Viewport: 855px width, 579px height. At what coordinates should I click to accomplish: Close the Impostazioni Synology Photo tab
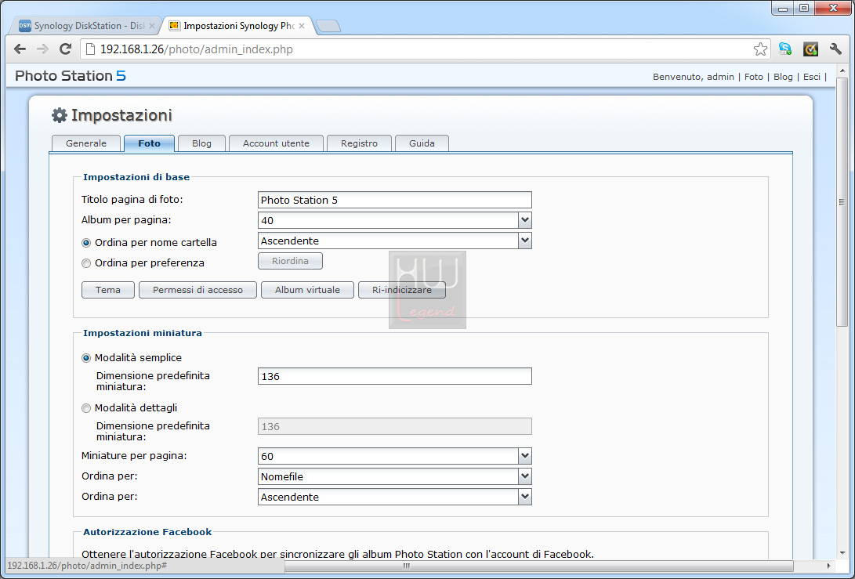[x=302, y=26]
